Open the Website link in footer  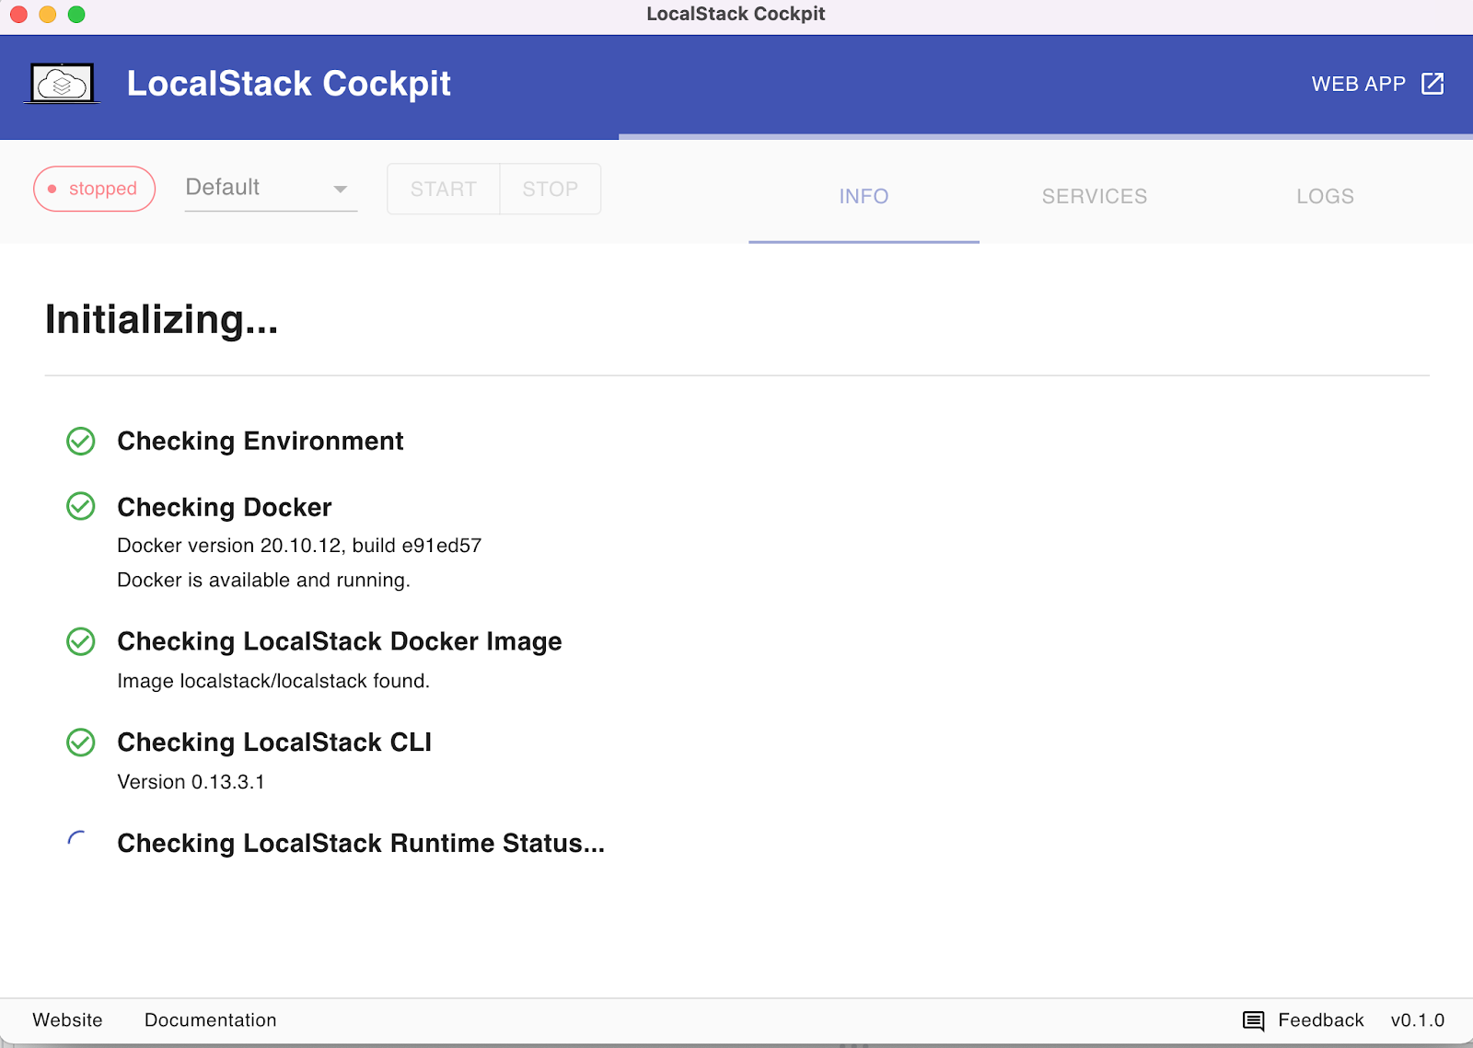(x=67, y=1020)
